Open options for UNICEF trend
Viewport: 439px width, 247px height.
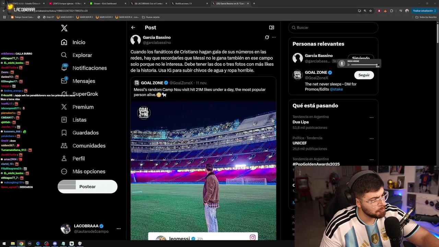371,139
